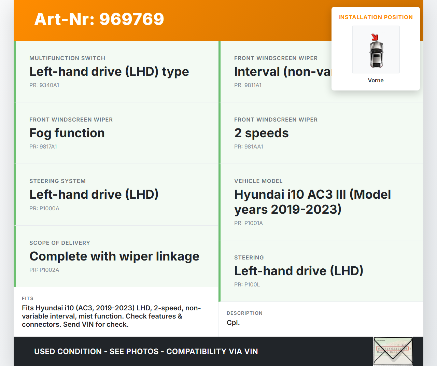Click the Steering System LHD value

[x=94, y=195]
